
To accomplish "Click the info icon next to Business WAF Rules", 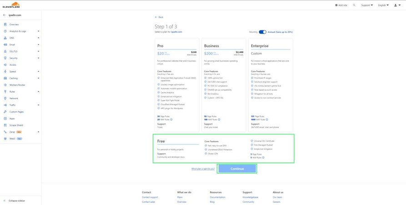I will 219,120.
